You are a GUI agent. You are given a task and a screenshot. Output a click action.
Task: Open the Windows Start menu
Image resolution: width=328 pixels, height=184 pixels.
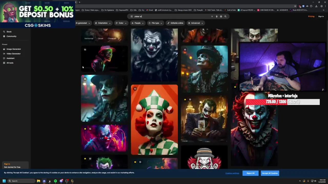(x=4, y=181)
